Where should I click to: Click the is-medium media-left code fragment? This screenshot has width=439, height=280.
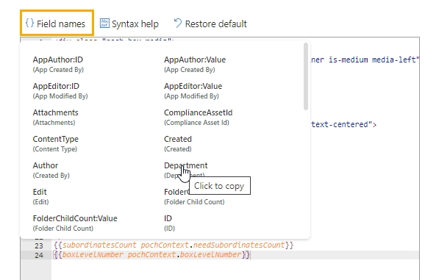(x=365, y=60)
